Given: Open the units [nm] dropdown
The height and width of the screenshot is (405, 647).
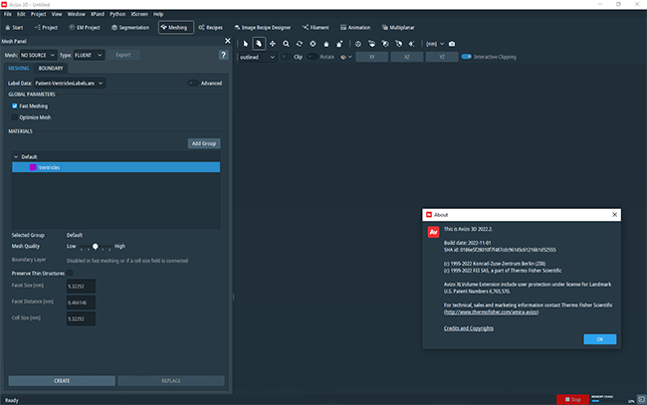Looking at the screenshot, I should pyautogui.click(x=435, y=44).
